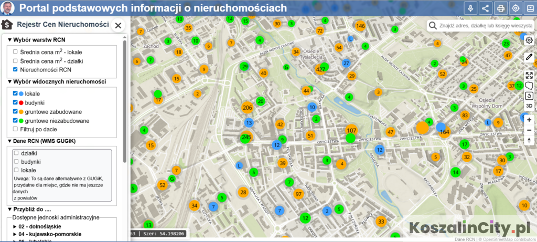Screen dimensions: 537x242
Task: Switch map to fullscreen view
Action: (529, 75)
